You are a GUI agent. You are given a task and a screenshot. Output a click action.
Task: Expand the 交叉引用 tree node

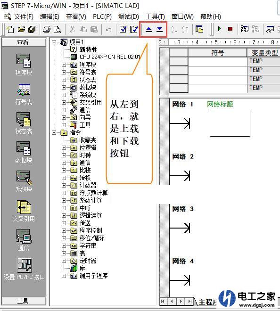[x=64, y=102]
